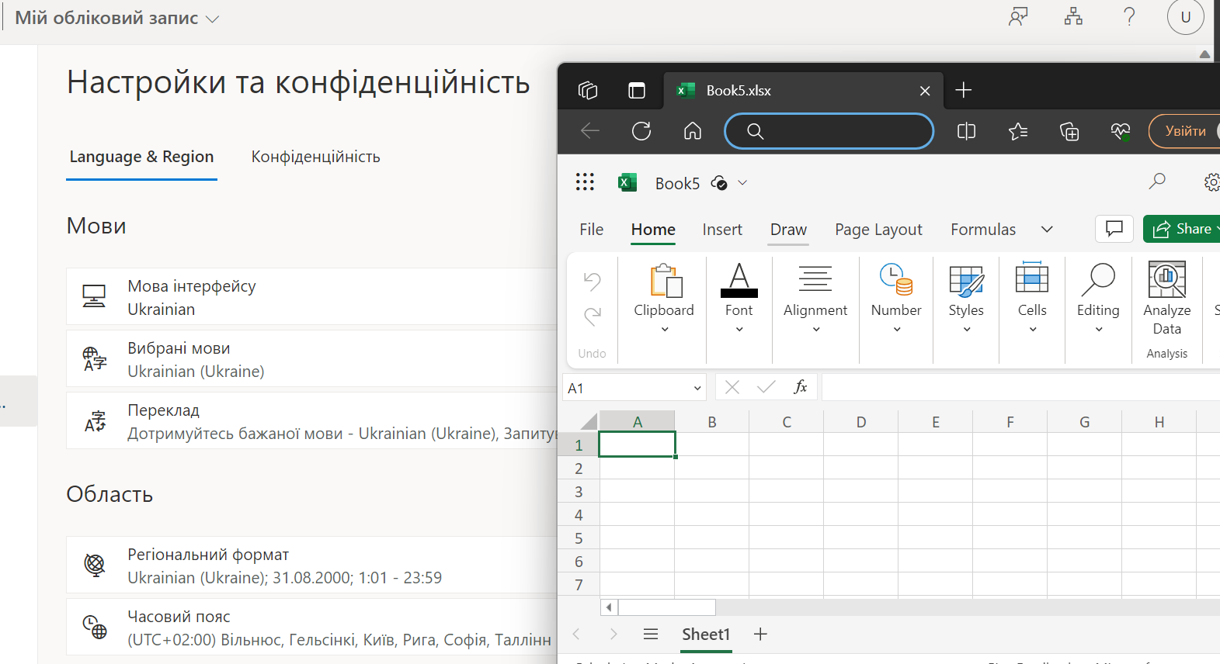Click the Share button
Viewport: 1220px width, 664px height.
(x=1182, y=229)
